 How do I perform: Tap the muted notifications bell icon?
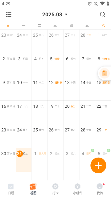pyautogui.click(x=96, y=4)
